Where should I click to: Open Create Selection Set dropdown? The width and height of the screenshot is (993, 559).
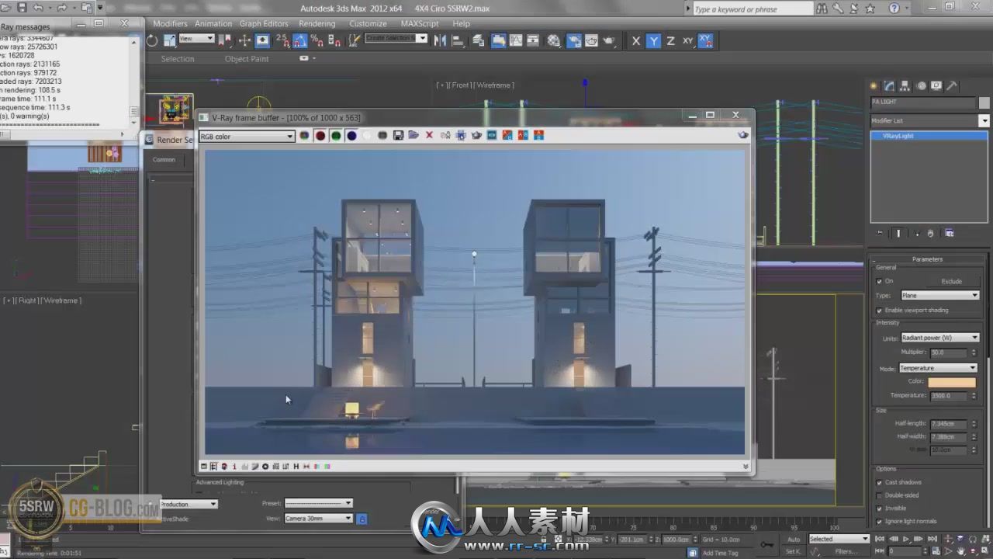[x=396, y=38]
